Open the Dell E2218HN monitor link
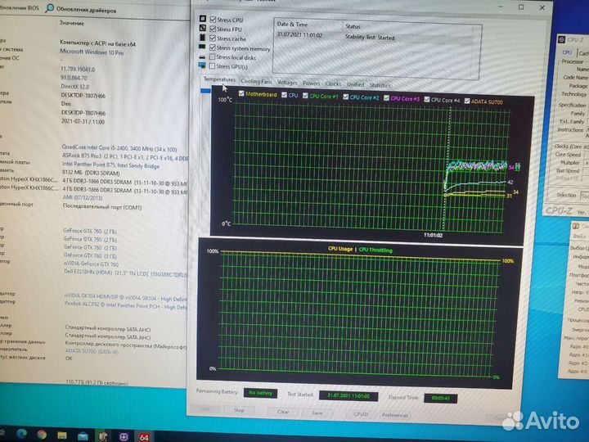Image resolution: width=589 pixels, height=442 pixels. 125,273
